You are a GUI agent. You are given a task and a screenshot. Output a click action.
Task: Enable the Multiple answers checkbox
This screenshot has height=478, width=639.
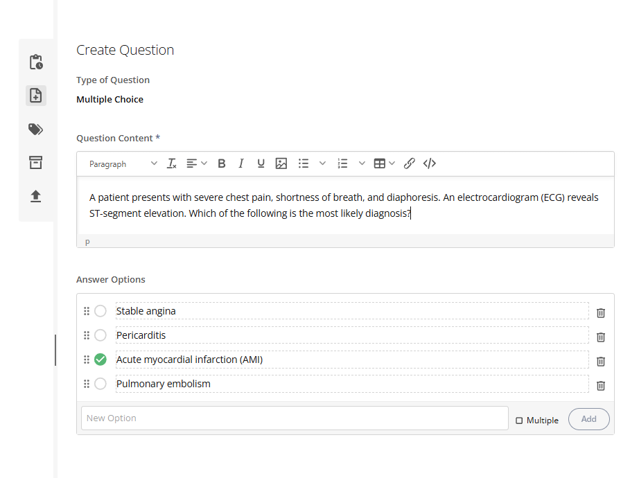pos(518,420)
